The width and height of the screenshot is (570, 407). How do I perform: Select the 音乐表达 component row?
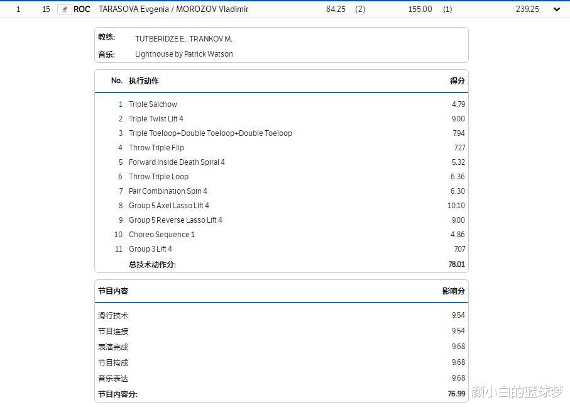coord(282,378)
